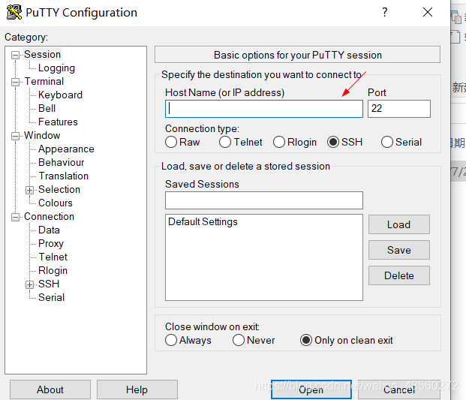Open the Appearance settings category
Viewport: 466px width, 400px height.
tap(66, 149)
